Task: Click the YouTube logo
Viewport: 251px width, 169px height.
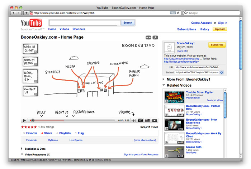Action: pos(32,23)
